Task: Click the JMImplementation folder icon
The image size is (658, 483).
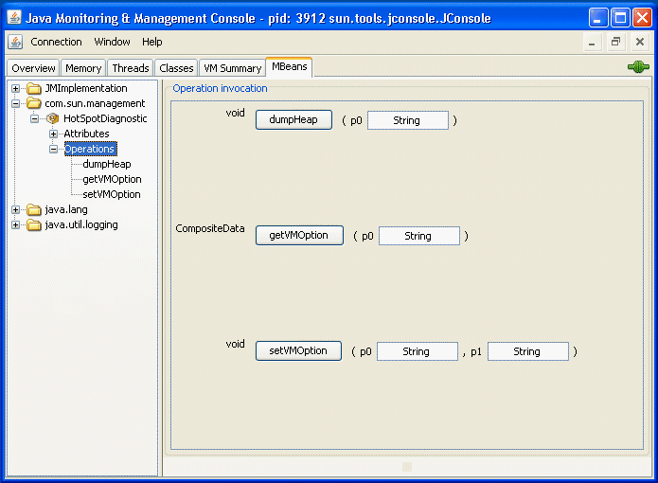Action: coord(34,88)
